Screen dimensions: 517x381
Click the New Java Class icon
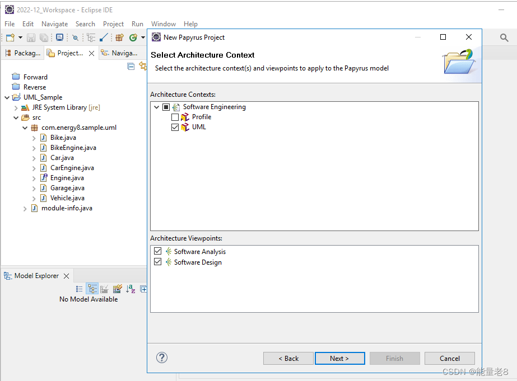(x=133, y=37)
